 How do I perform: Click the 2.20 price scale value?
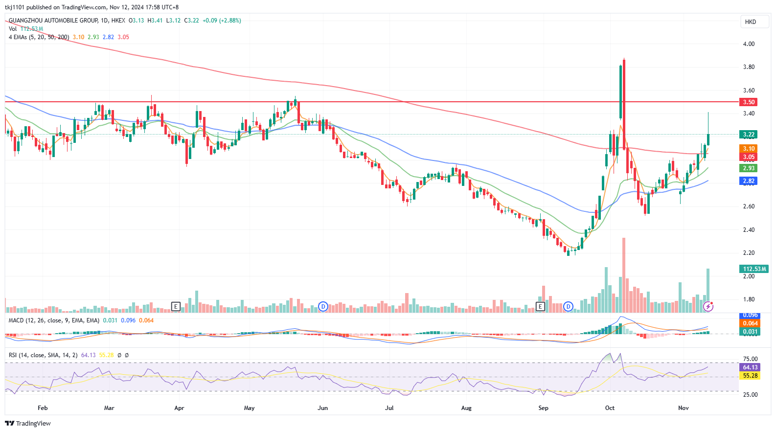point(749,253)
